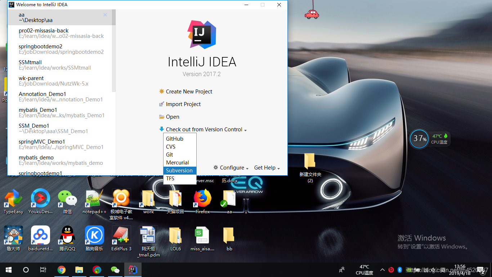Open 鲁大师 desktop shortcut
492x277 pixels.
click(x=13, y=238)
